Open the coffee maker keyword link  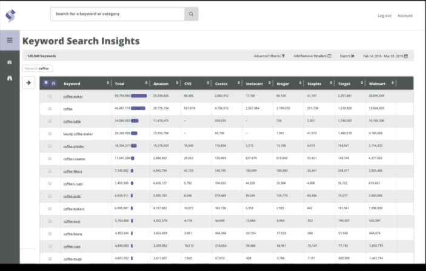(73, 96)
